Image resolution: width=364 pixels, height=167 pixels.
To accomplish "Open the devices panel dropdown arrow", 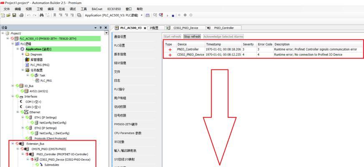I will pyautogui.click(x=96, y=28).
